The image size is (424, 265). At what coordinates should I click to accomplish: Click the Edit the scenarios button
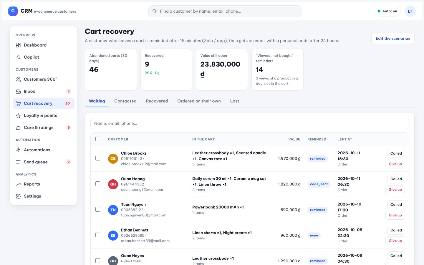click(393, 38)
